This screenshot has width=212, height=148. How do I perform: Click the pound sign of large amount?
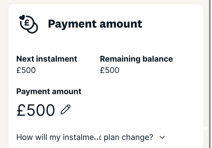coord(21,110)
